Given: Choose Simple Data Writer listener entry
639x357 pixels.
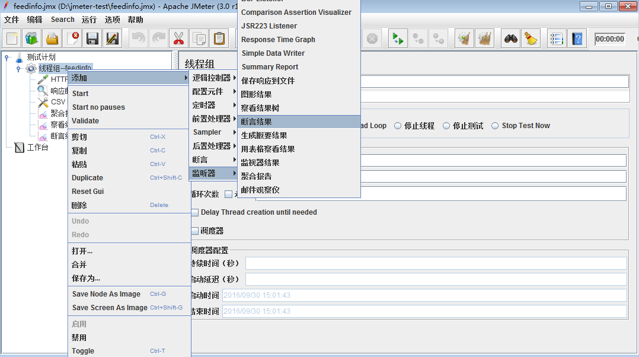Looking at the screenshot, I should [x=299, y=53].
